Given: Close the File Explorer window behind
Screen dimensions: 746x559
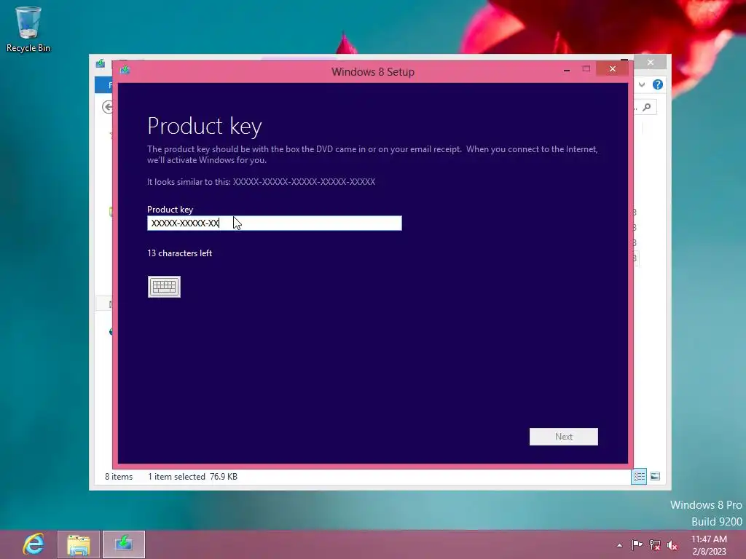Looking at the screenshot, I should [651, 63].
